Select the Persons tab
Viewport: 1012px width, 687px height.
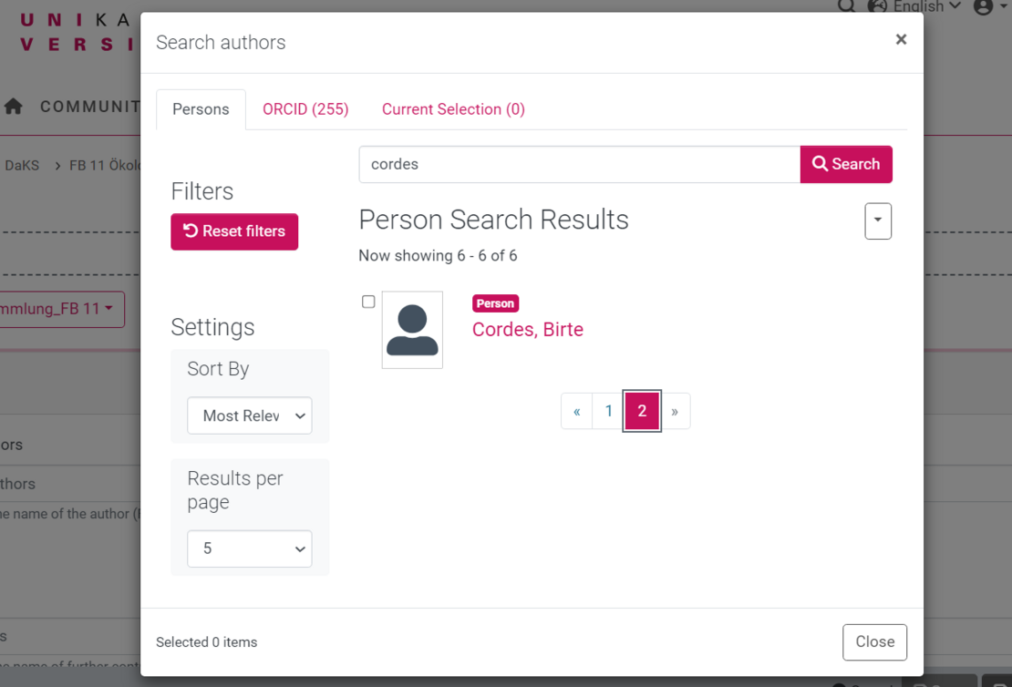201,109
